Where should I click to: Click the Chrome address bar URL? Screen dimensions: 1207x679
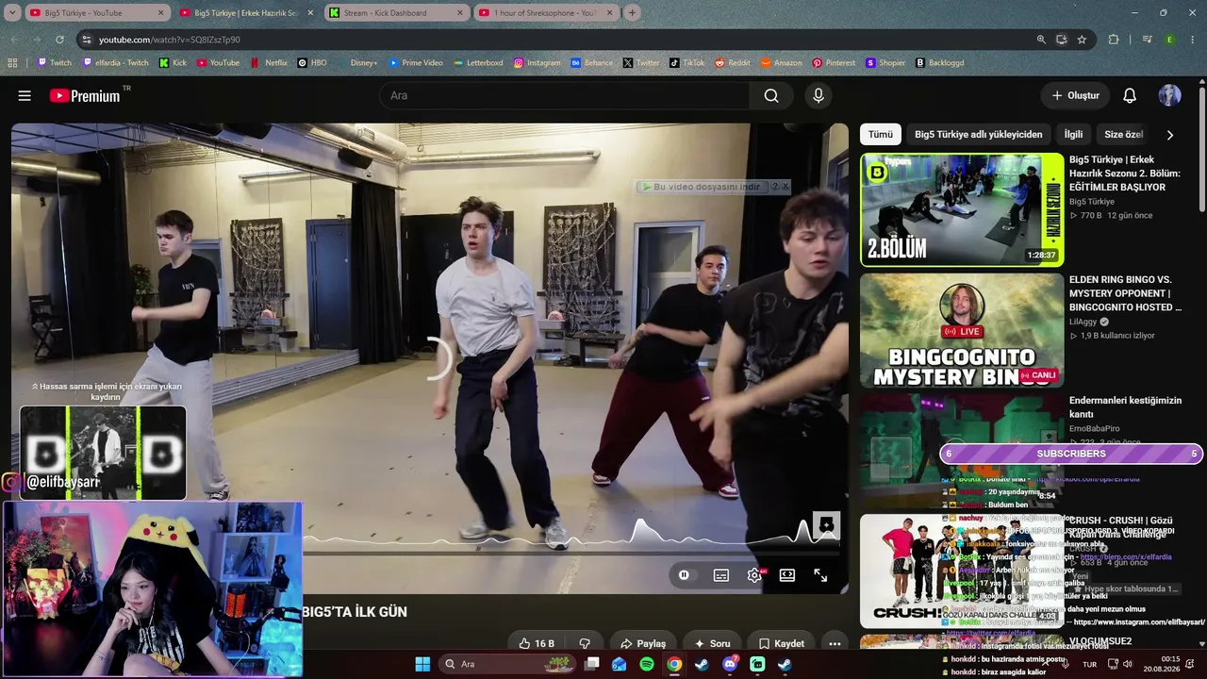(170, 40)
